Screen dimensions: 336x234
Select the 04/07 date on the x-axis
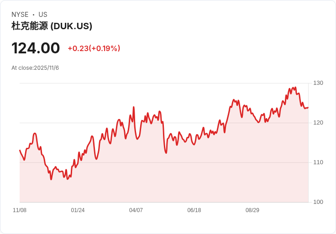(x=136, y=210)
